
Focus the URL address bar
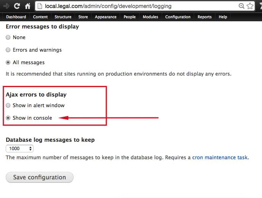pos(145,6)
